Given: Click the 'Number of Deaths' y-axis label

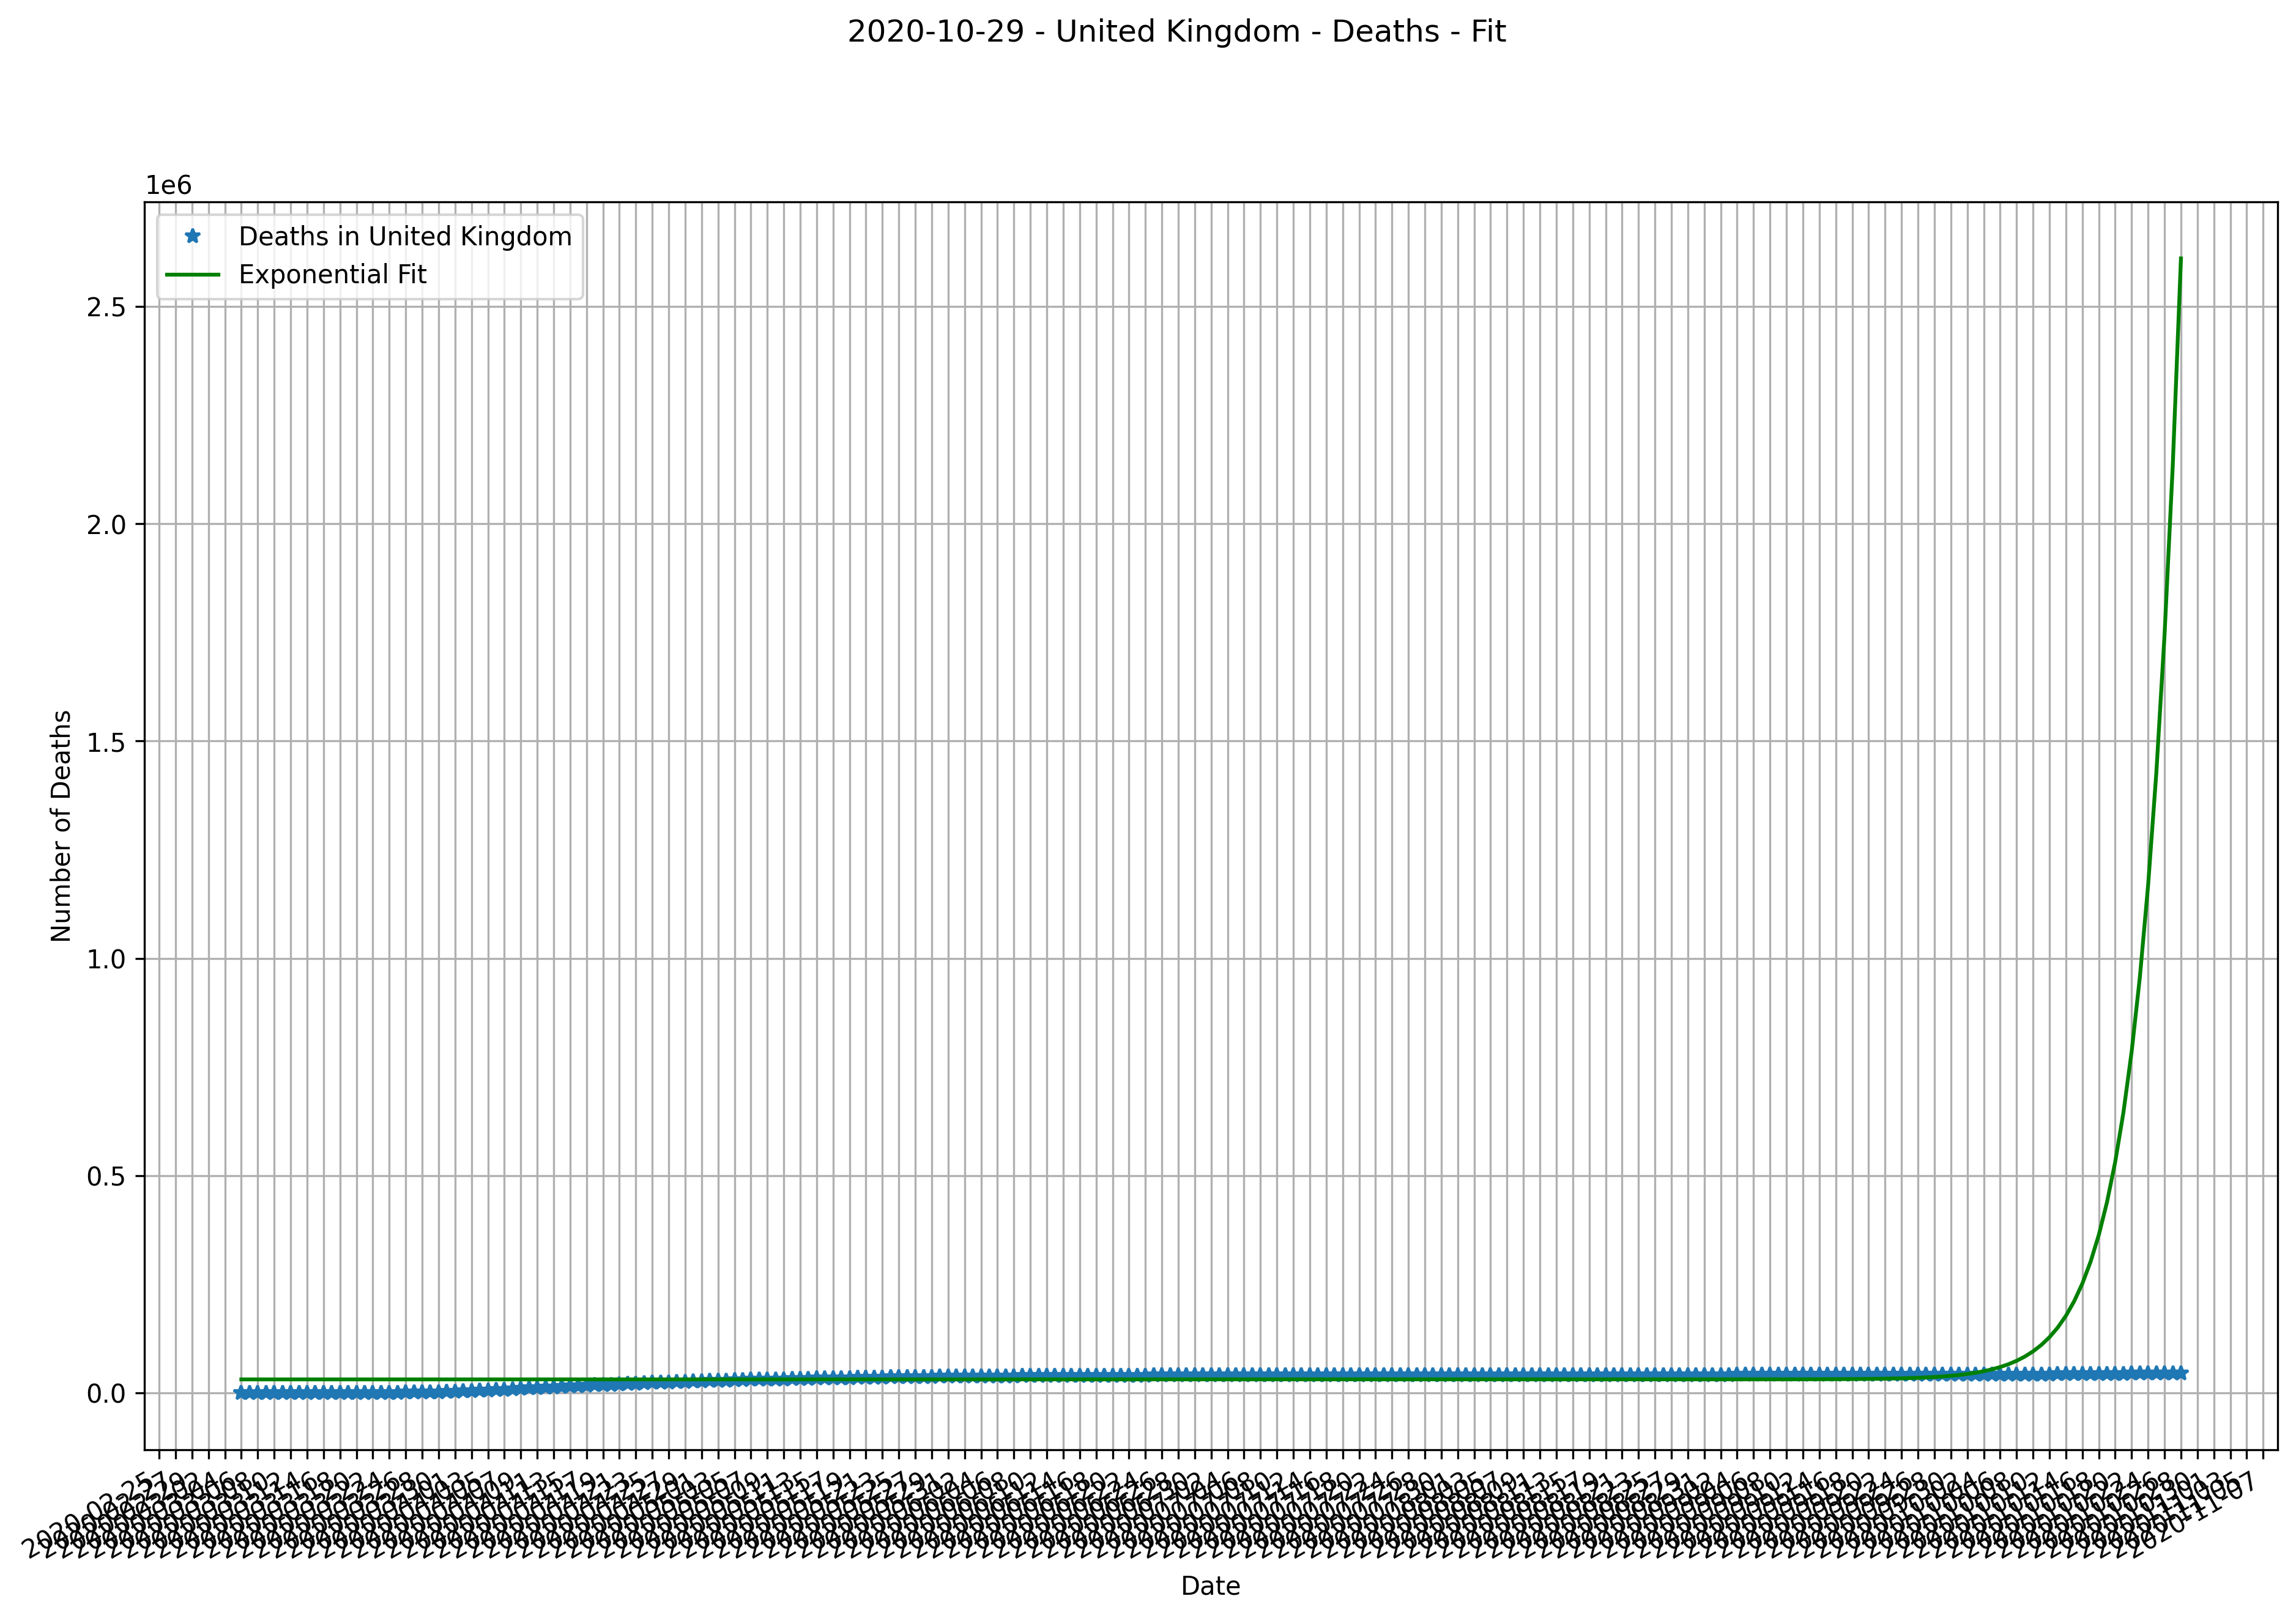Looking at the screenshot, I should pyautogui.click(x=62, y=825).
